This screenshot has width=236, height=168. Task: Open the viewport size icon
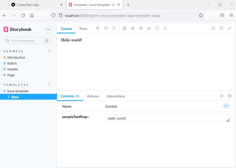tap(141, 28)
